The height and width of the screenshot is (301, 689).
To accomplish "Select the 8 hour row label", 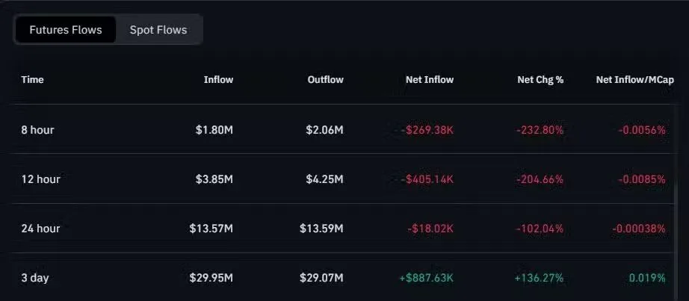I will point(37,130).
